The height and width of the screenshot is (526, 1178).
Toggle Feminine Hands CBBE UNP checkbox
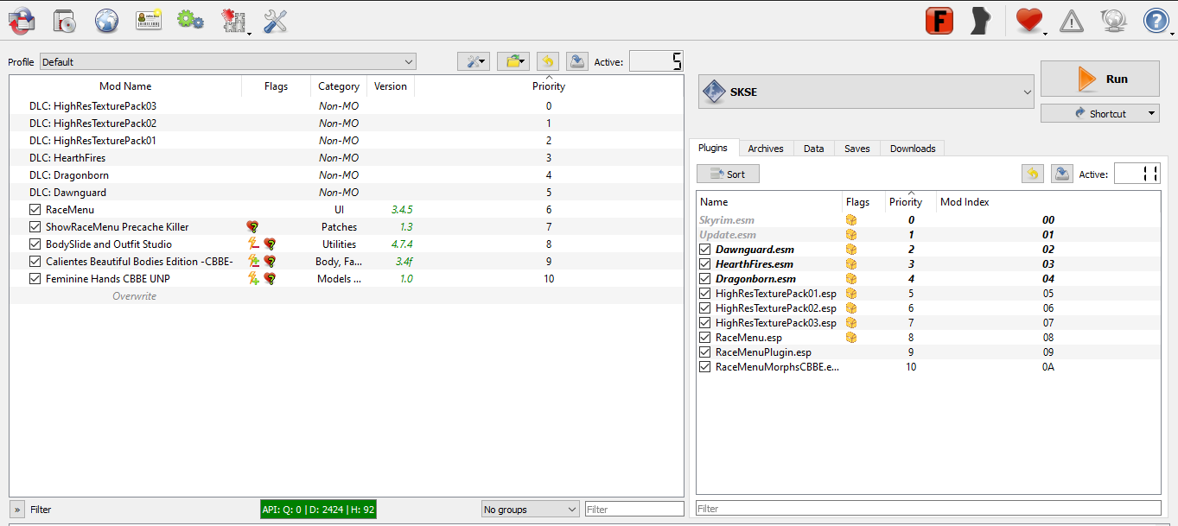(x=35, y=279)
